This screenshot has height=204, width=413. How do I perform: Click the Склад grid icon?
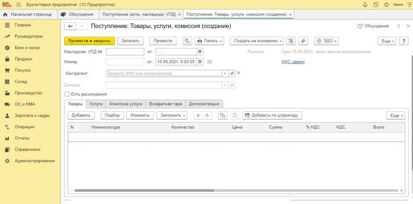coord(7,82)
